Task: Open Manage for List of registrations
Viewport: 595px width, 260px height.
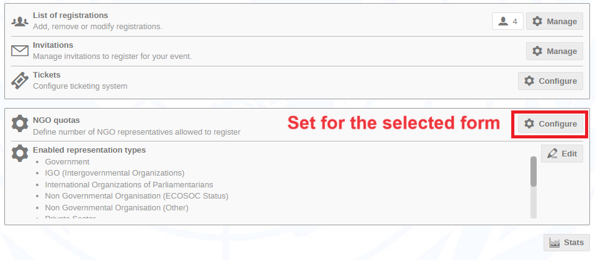Action: (x=555, y=21)
